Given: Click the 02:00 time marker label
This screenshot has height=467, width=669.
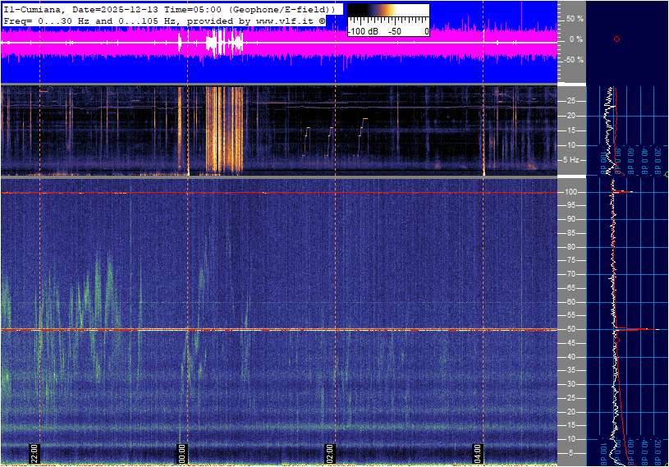Looking at the screenshot, I should coord(330,454).
